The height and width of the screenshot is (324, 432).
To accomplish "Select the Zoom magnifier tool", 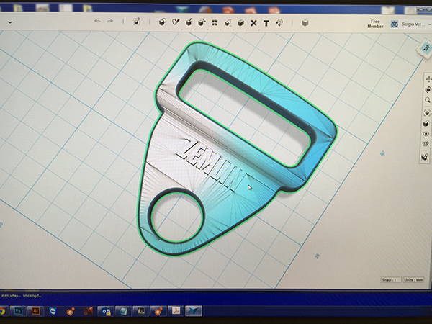I will [428, 100].
